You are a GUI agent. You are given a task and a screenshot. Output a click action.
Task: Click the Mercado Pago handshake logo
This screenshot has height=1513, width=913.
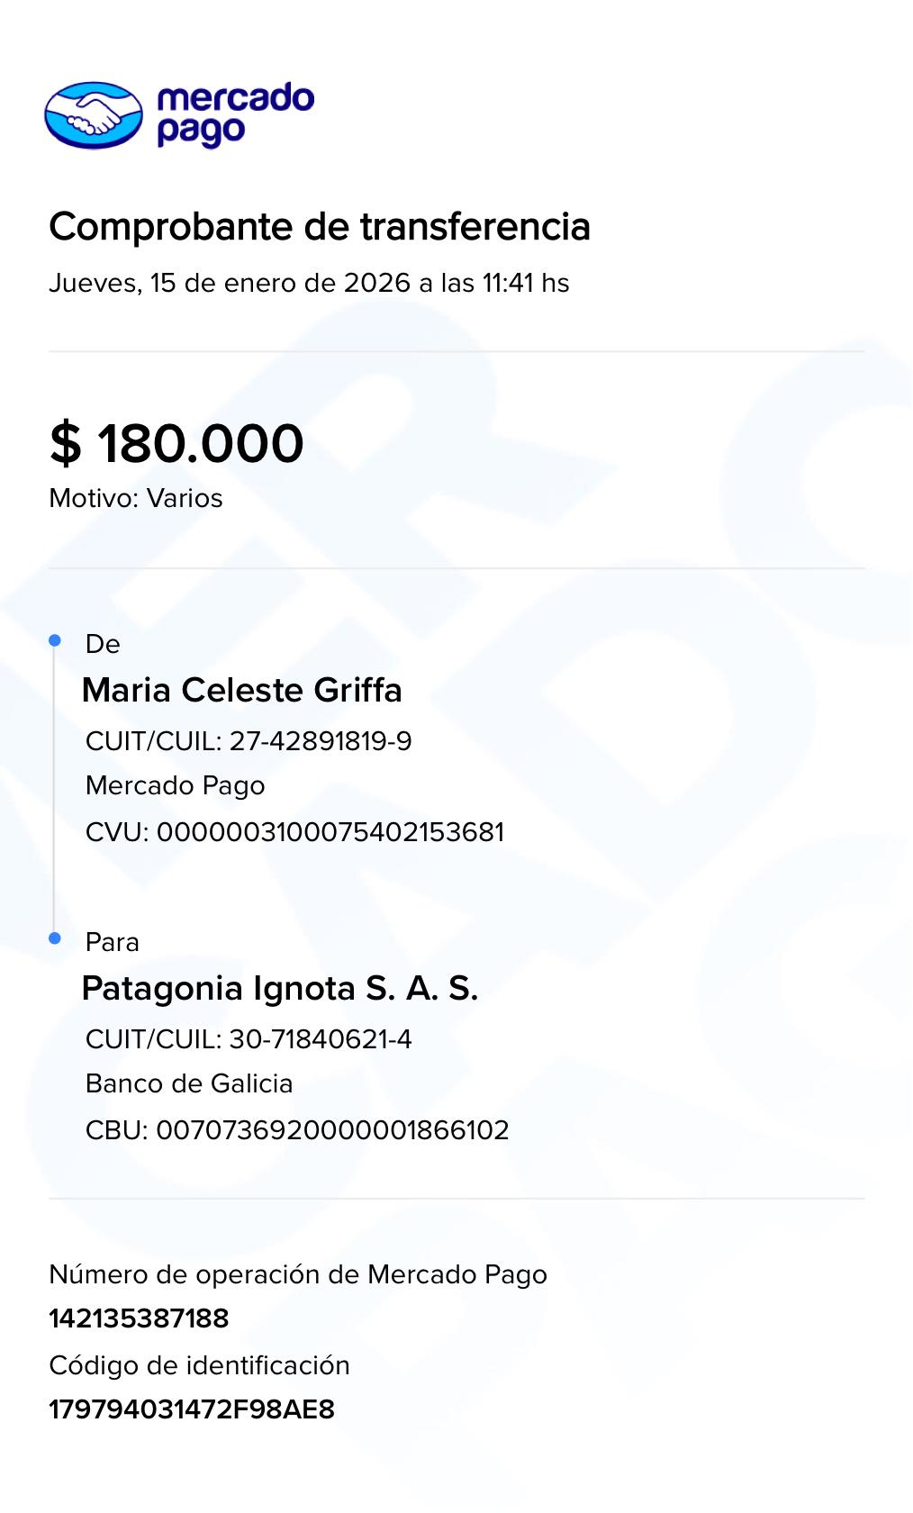click(x=94, y=115)
